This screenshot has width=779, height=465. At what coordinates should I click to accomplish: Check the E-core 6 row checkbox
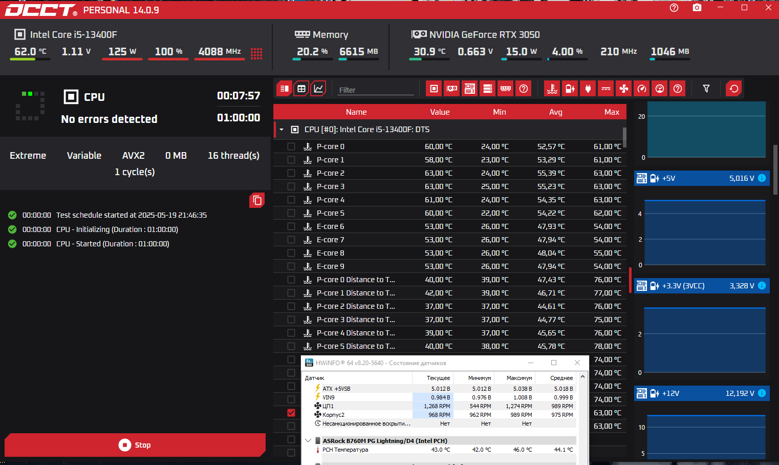point(291,226)
